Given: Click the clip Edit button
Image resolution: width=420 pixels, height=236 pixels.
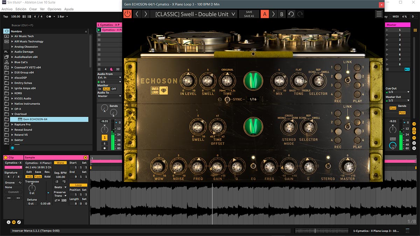Looking at the screenshot, I should tap(29, 172).
